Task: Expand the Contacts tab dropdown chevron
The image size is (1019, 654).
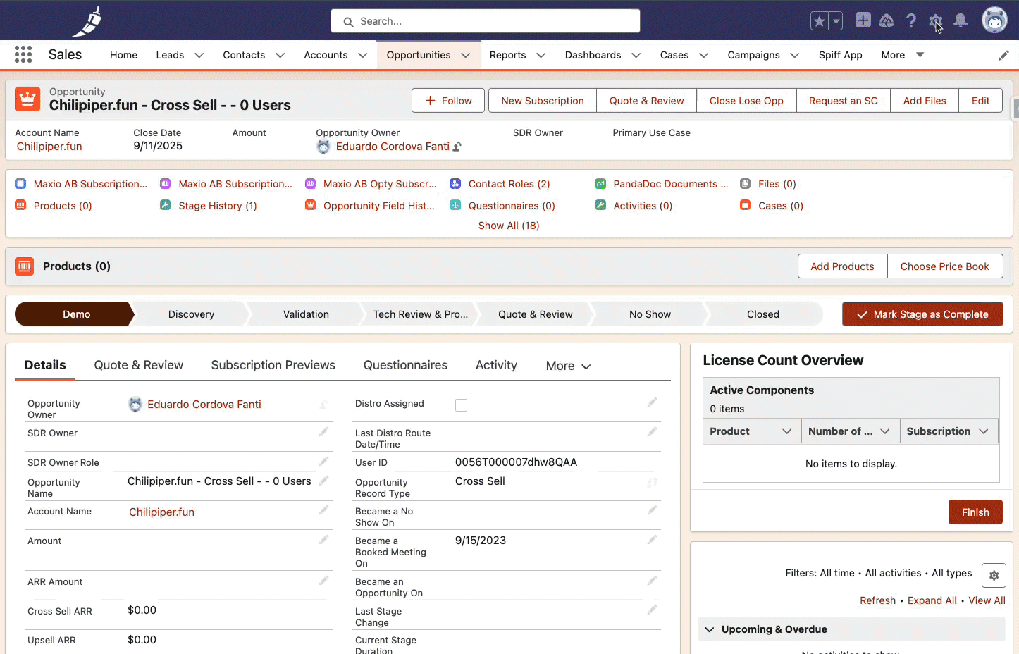Action: (x=280, y=55)
